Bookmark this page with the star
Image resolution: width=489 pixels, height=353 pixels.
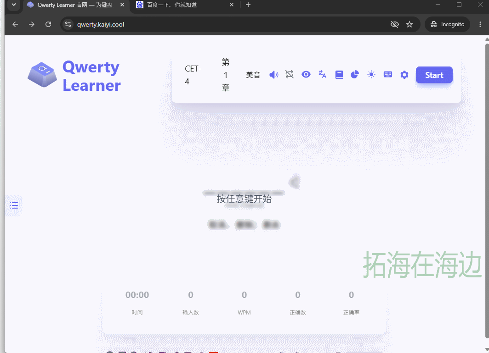(x=409, y=24)
